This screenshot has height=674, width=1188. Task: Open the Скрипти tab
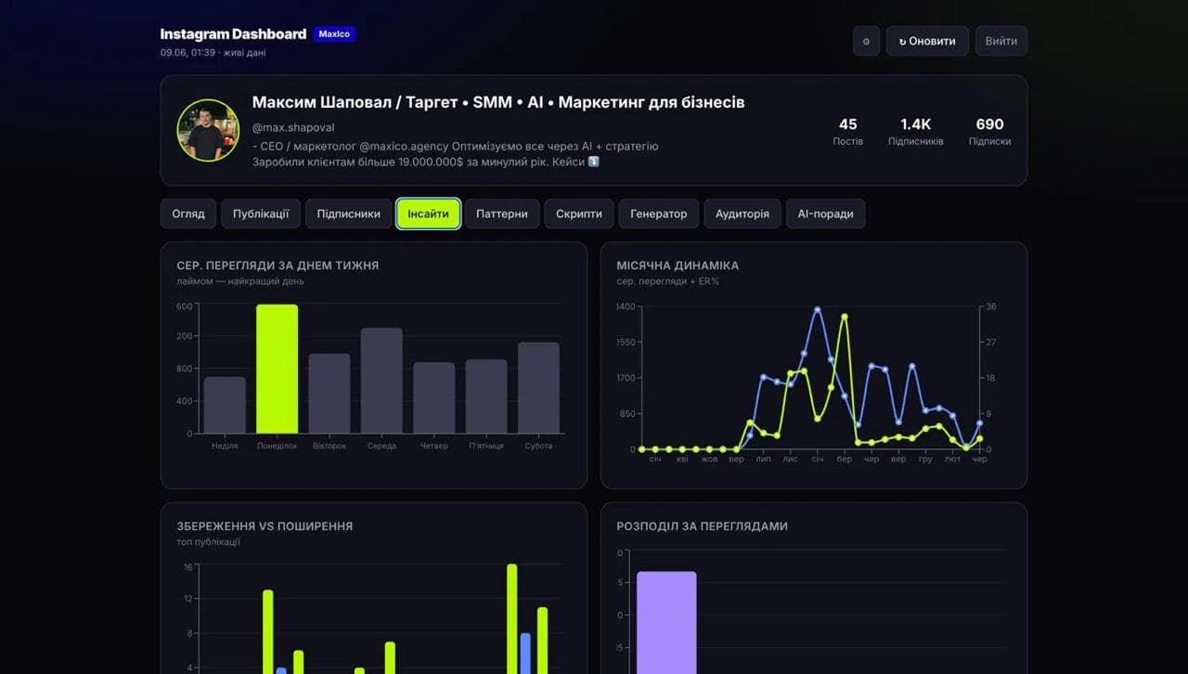point(579,214)
